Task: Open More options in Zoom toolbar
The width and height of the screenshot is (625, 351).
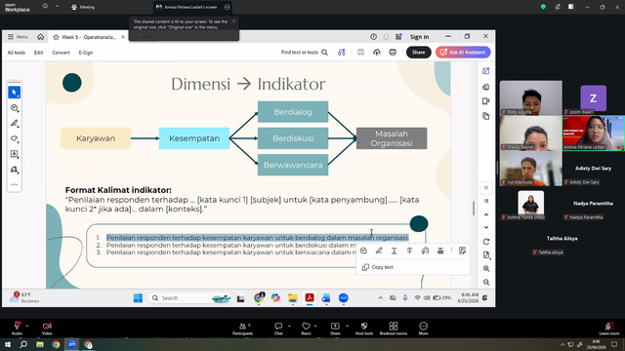Action: click(x=423, y=329)
